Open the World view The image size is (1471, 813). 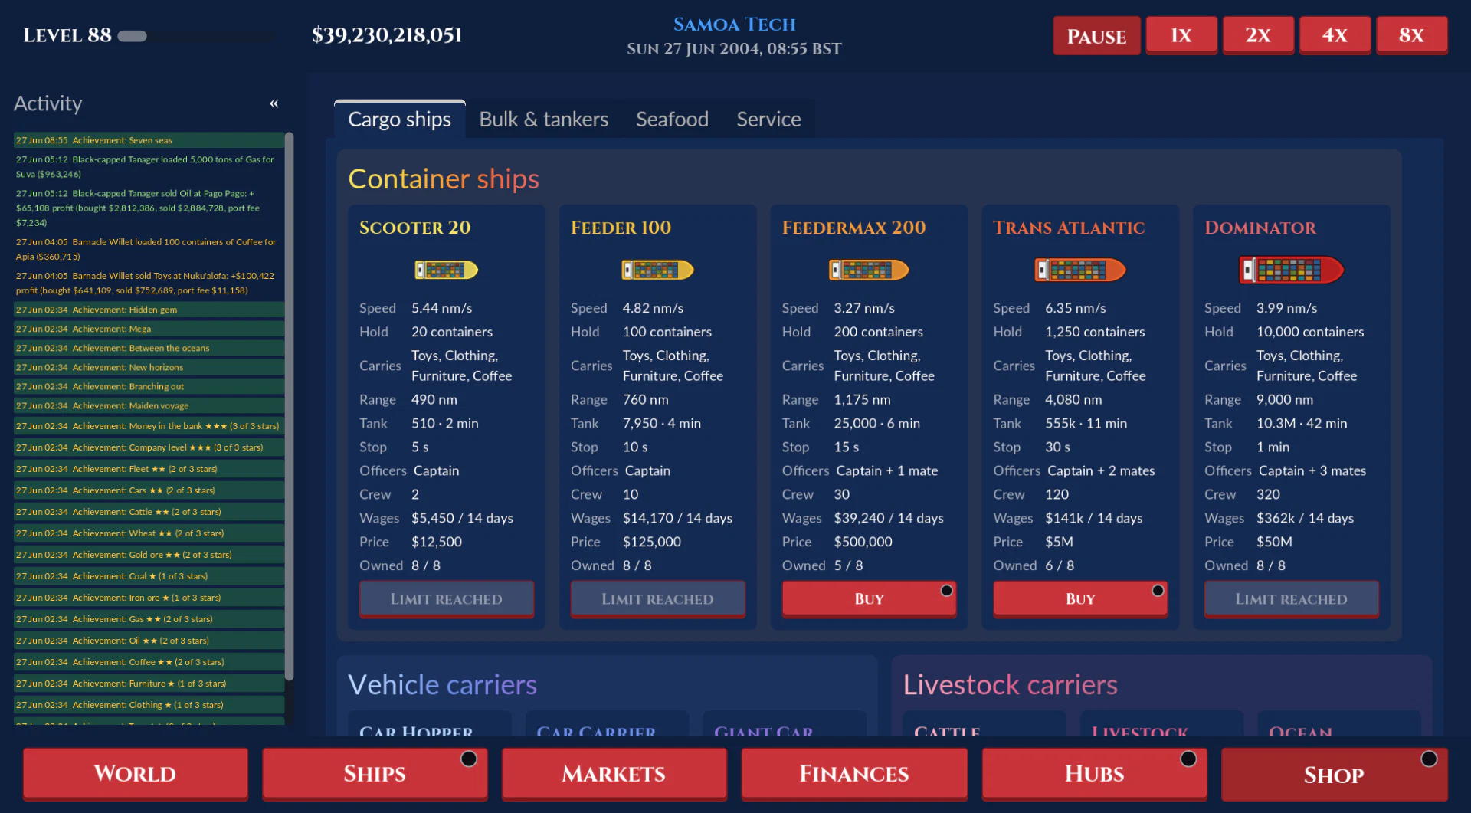tap(135, 774)
